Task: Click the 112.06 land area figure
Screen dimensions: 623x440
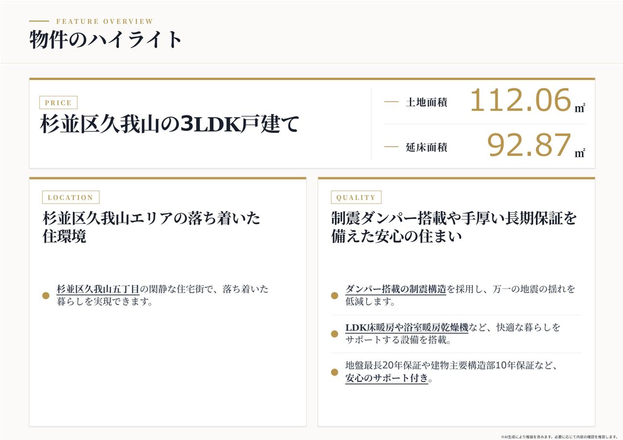Action: tap(520, 100)
